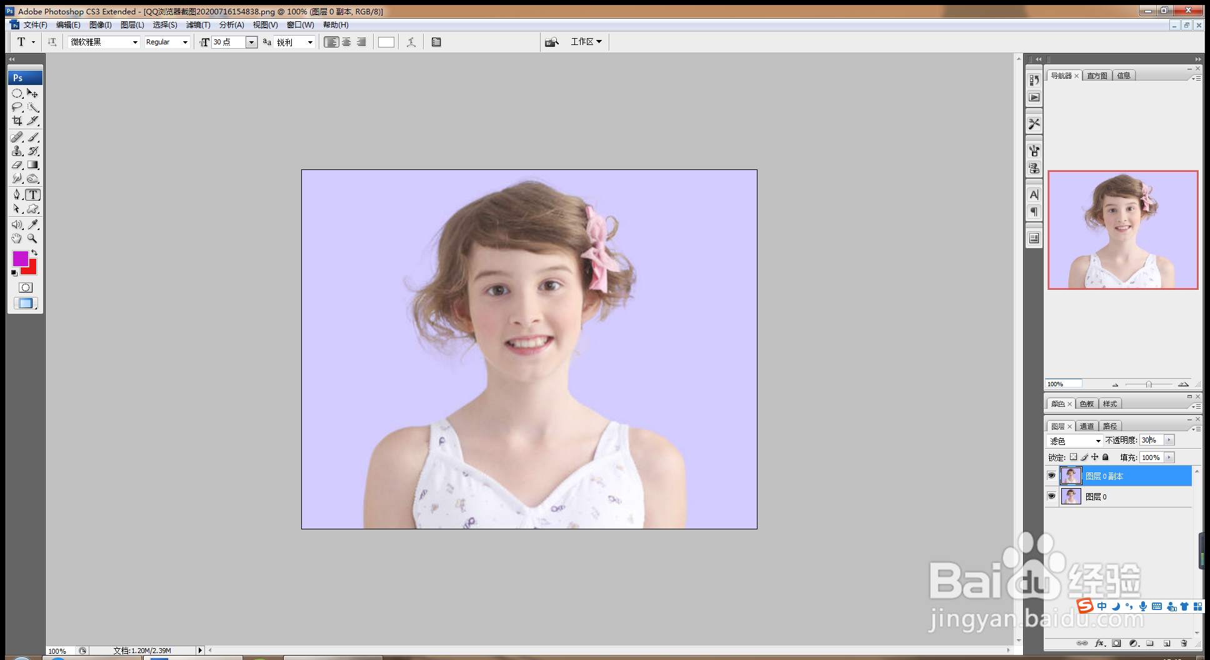Image resolution: width=1210 pixels, height=660 pixels.
Task: Select the Zoom magnifier tool
Action: pos(32,239)
